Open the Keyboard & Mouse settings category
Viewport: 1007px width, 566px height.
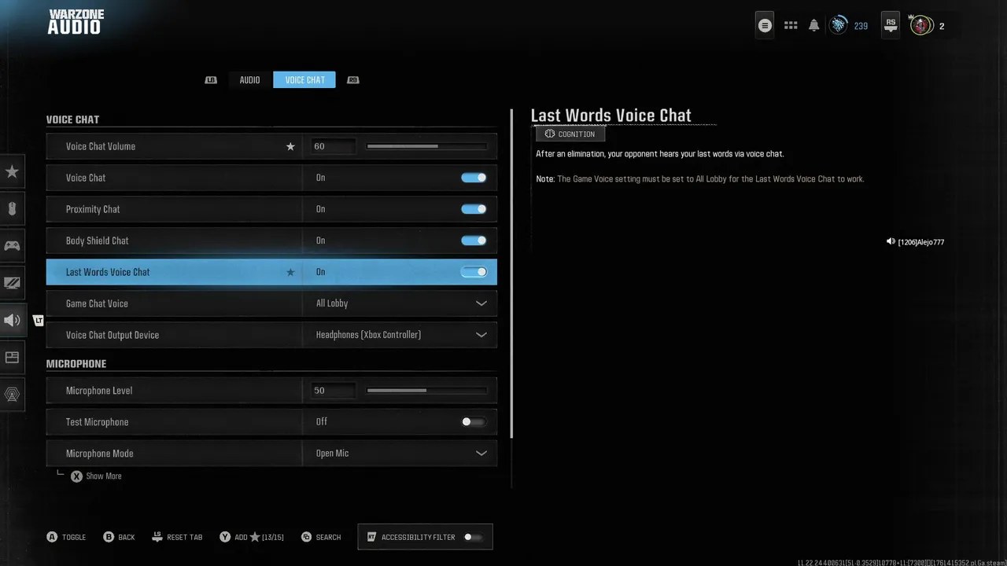13,208
